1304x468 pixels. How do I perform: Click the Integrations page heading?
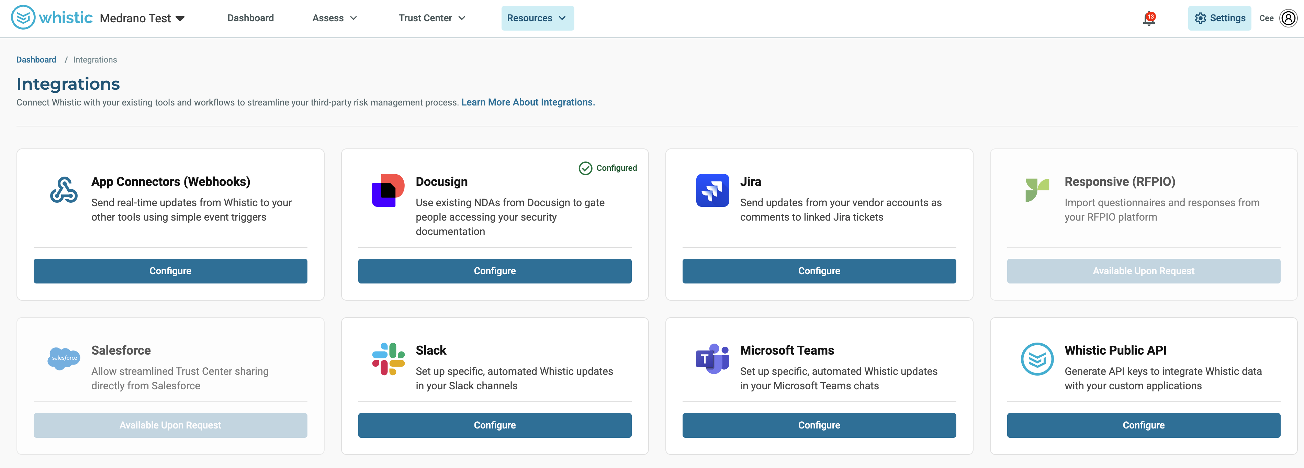[68, 83]
